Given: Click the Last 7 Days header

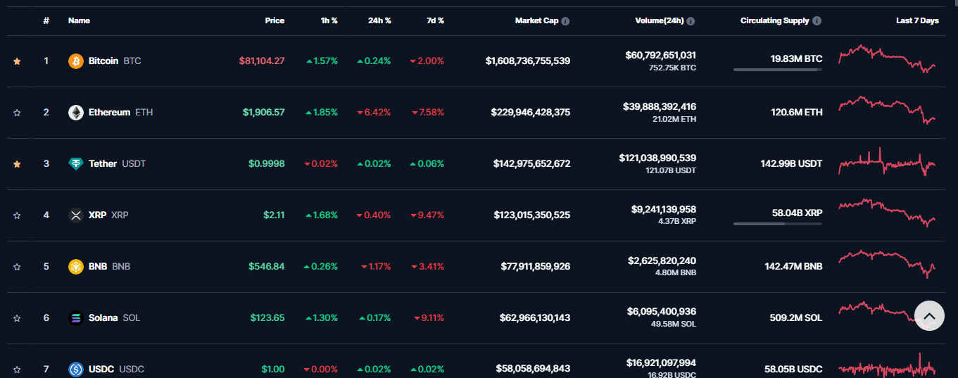Looking at the screenshot, I should pyautogui.click(x=917, y=20).
